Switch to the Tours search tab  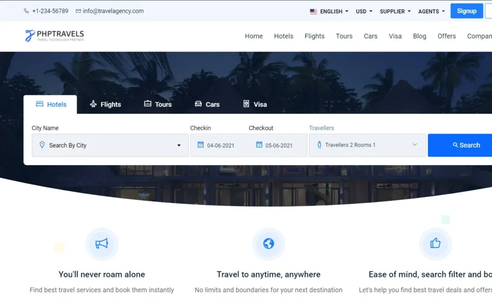pyautogui.click(x=158, y=105)
